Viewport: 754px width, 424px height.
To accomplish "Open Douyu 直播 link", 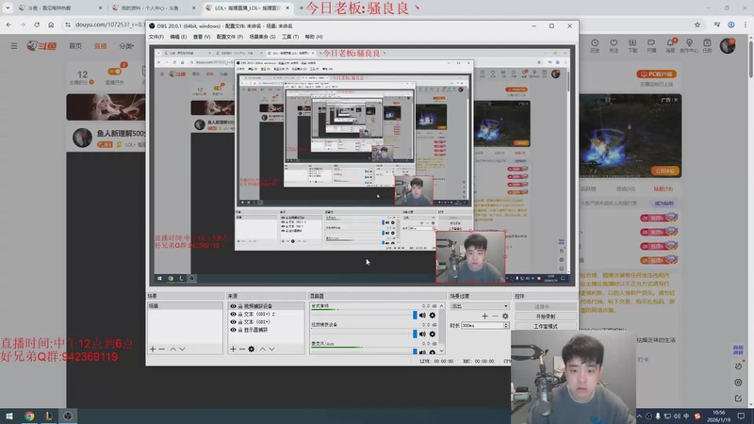I will [x=101, y=46].
